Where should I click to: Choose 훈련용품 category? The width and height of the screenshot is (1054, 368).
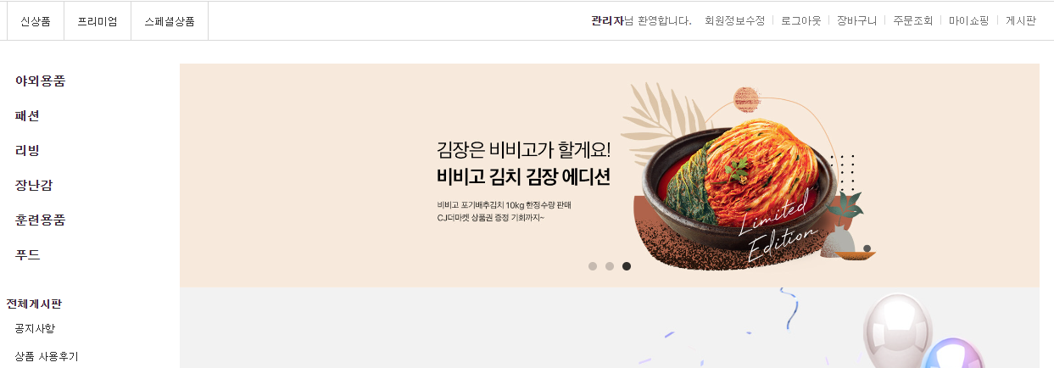point(41,220)
